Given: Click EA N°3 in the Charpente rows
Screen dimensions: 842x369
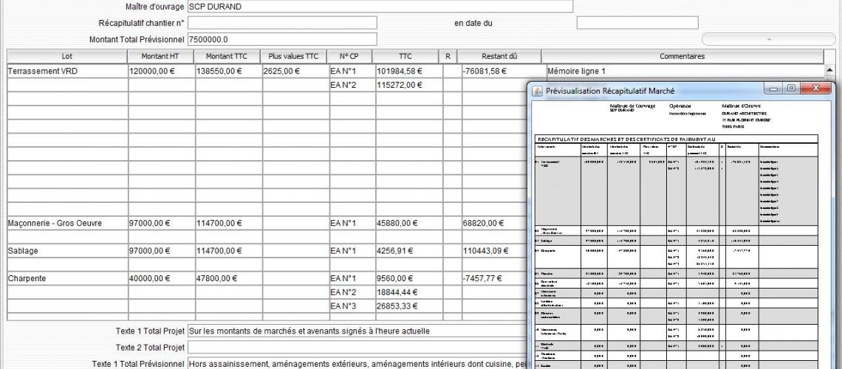Looking at the screenshot, I should click(x=352, y=307).
